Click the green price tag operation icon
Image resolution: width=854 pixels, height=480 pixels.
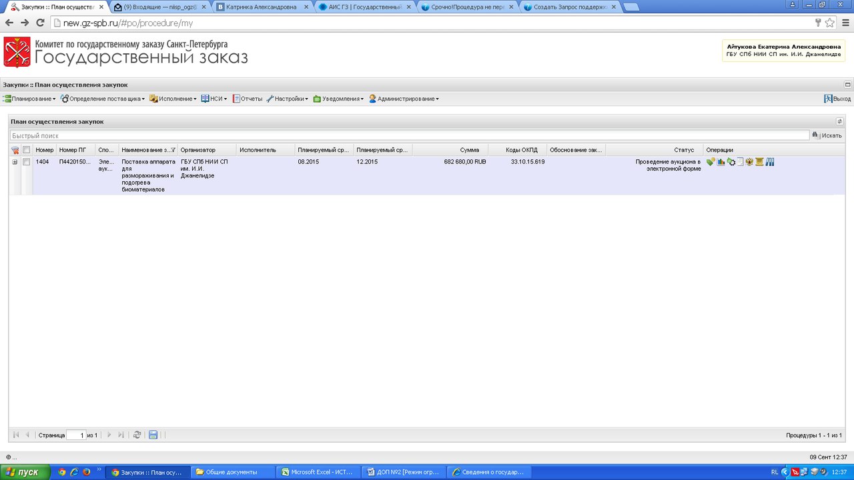tap(711, 162)
